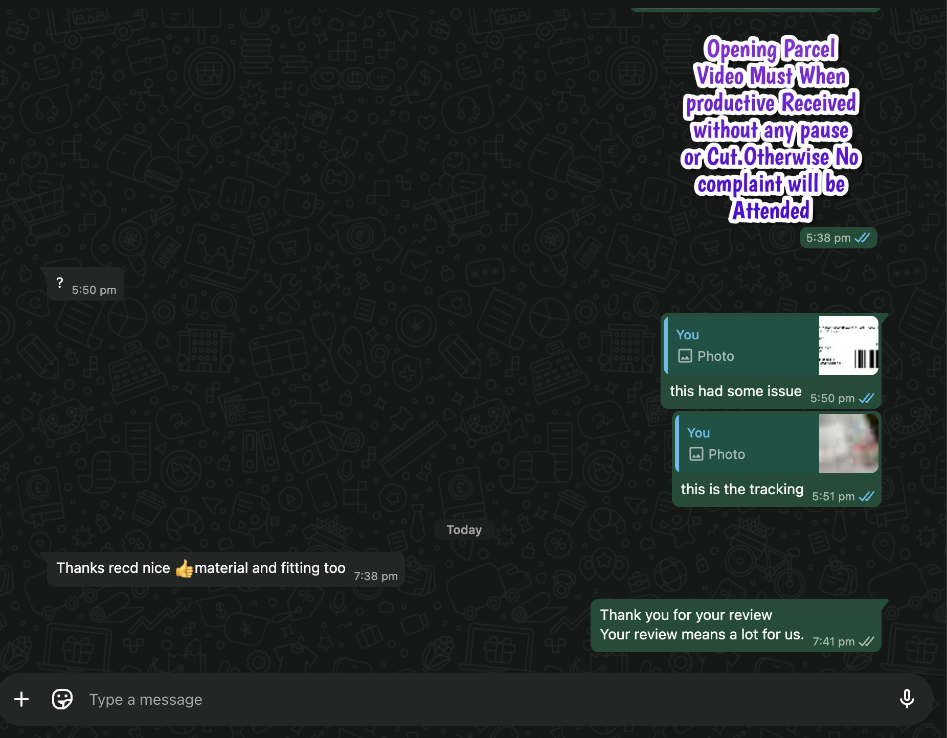This screenshot has height=738, width=947.
Task: Click the 'Thank you for your review' message
Action: pyautogui.click(x=702, y=625)
